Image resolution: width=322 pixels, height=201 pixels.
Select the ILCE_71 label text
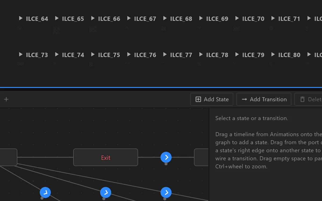point(289,19)
